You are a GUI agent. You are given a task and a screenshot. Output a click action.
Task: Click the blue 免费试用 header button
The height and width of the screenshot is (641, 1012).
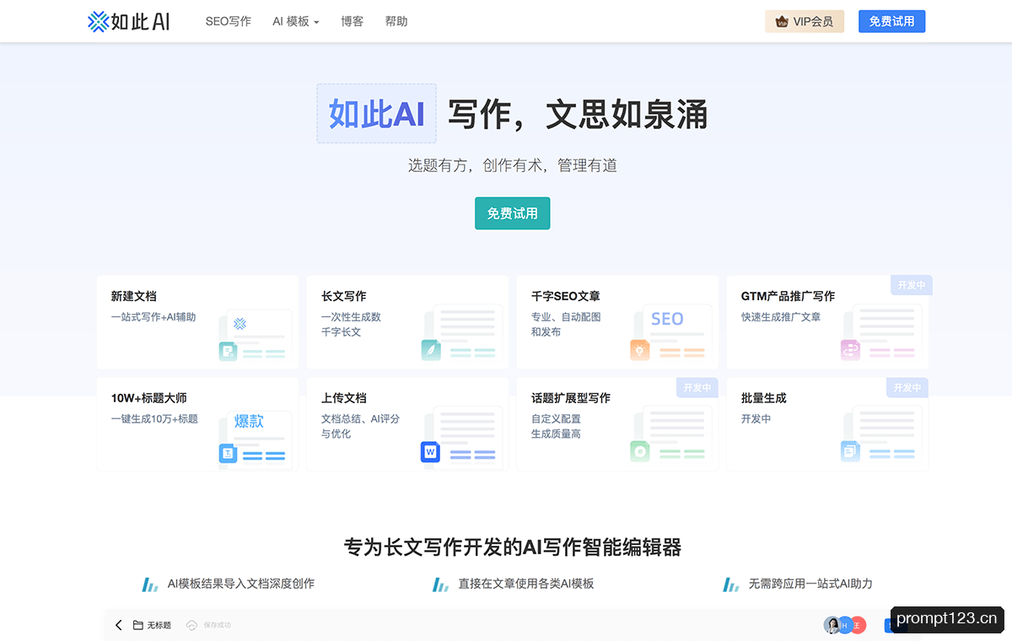click(x=891, y=21)
